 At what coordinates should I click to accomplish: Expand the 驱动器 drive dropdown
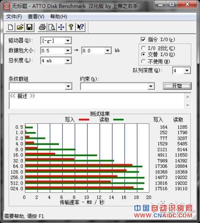coord(68,41)
